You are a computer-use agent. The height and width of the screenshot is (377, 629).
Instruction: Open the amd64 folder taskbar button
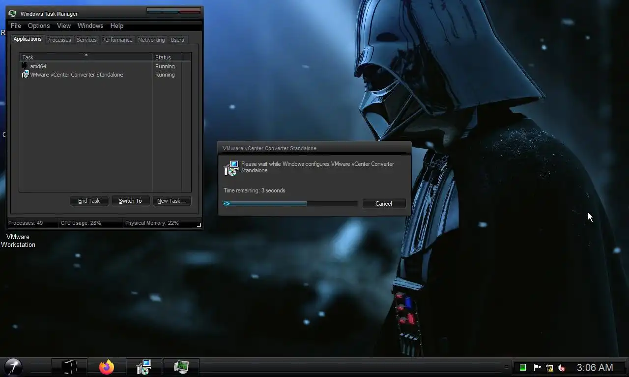click(x=70, y=367)
